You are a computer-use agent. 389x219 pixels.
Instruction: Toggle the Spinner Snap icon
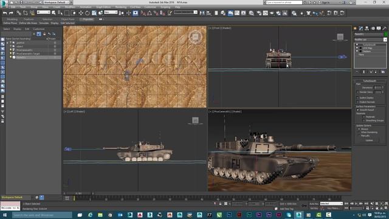(x=162, y=13)
